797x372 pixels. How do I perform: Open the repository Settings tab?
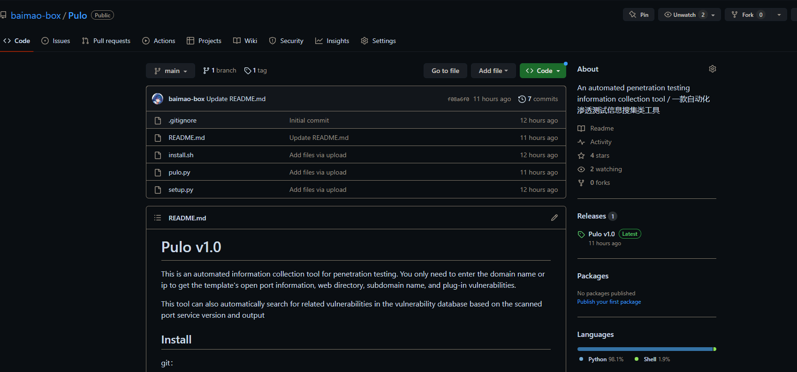click(378, 41)
